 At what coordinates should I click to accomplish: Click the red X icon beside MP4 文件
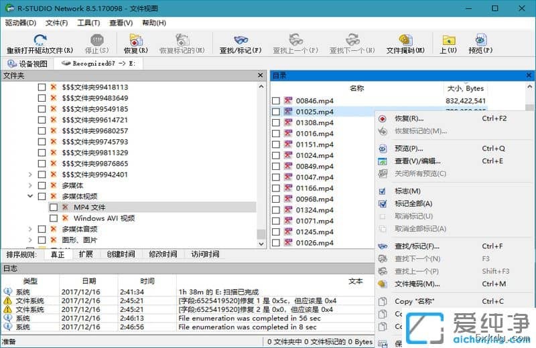(65, 207)
